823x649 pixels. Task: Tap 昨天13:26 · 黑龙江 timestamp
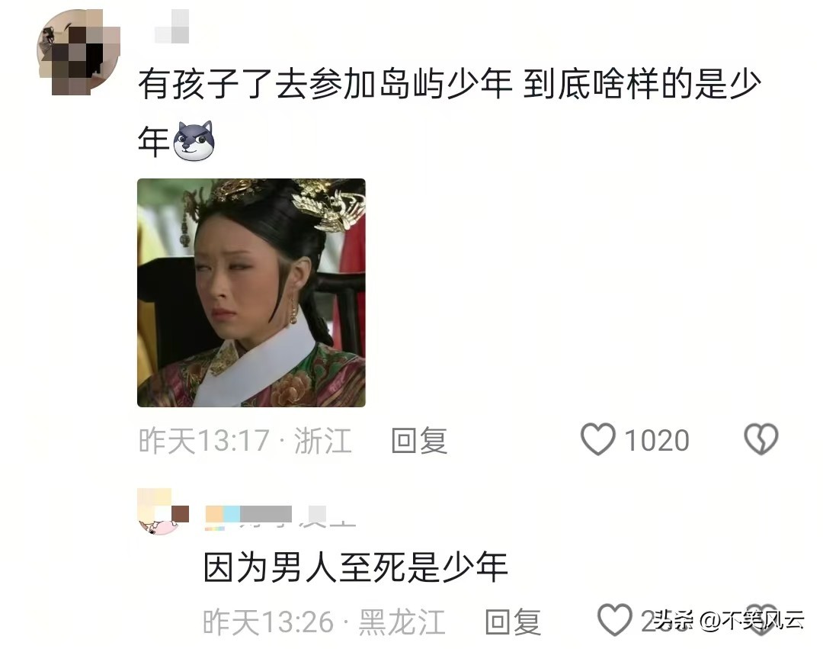(x=324, y=622)
